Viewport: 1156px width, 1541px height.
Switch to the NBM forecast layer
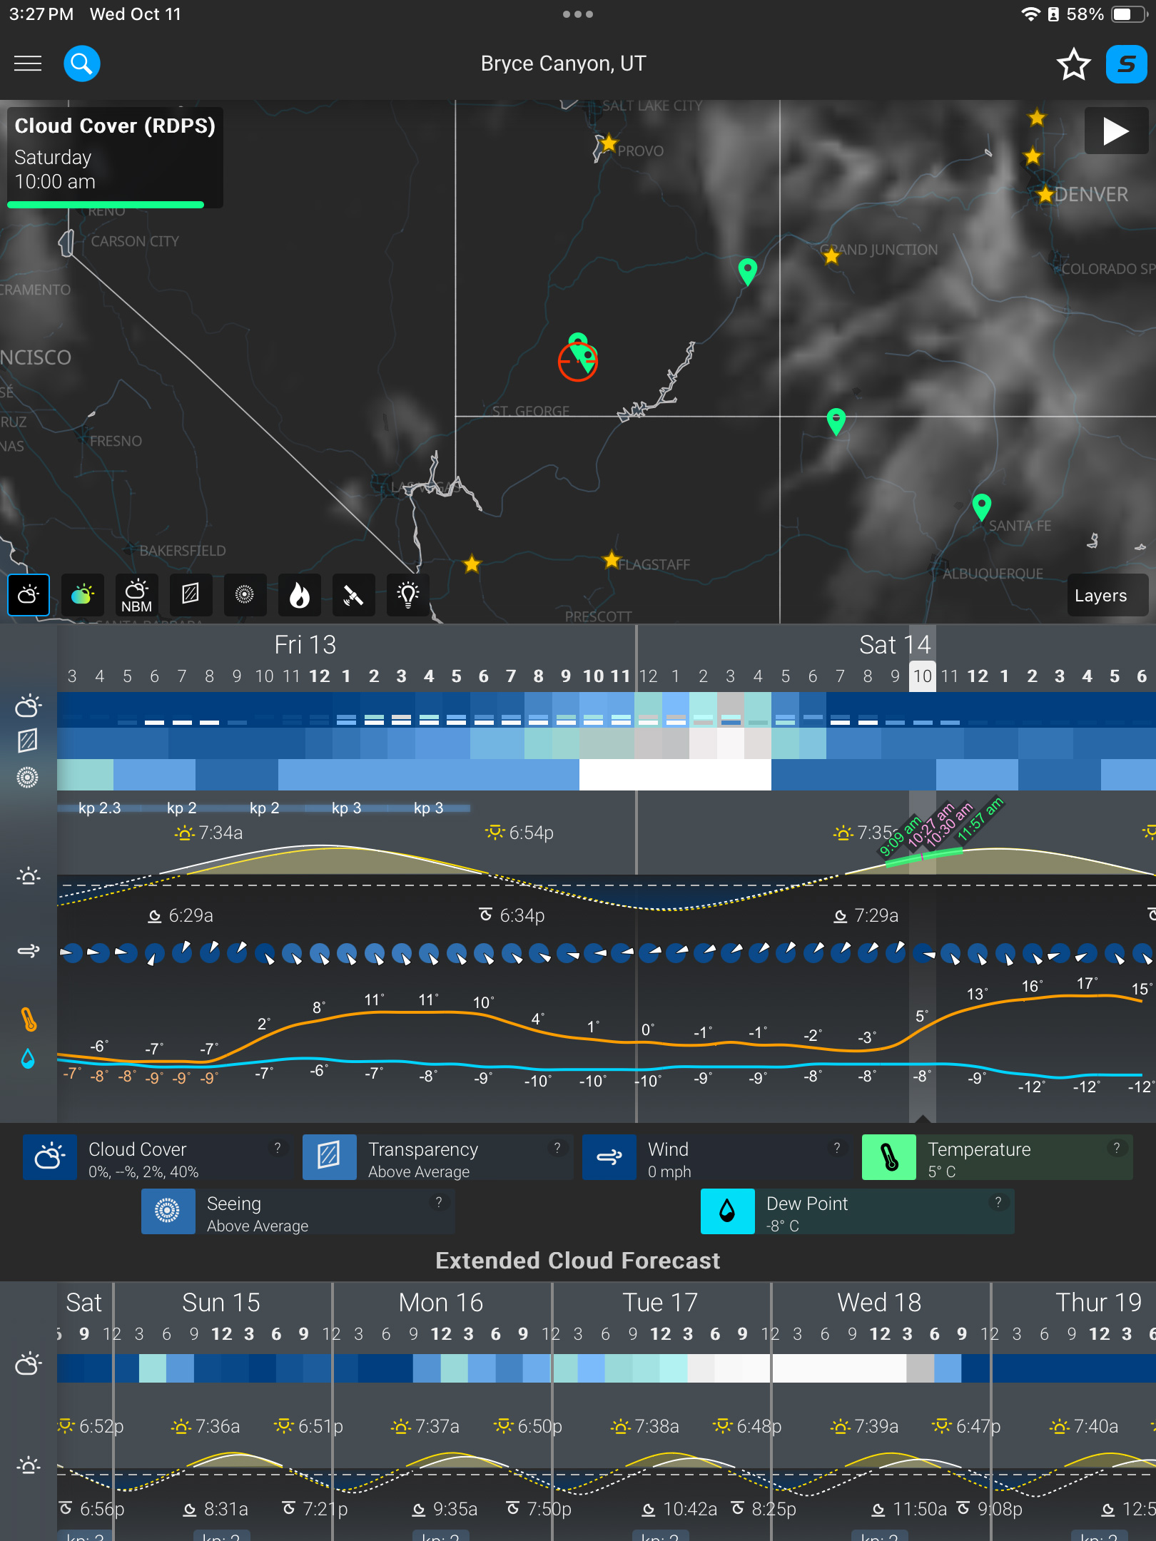point(136,594)
